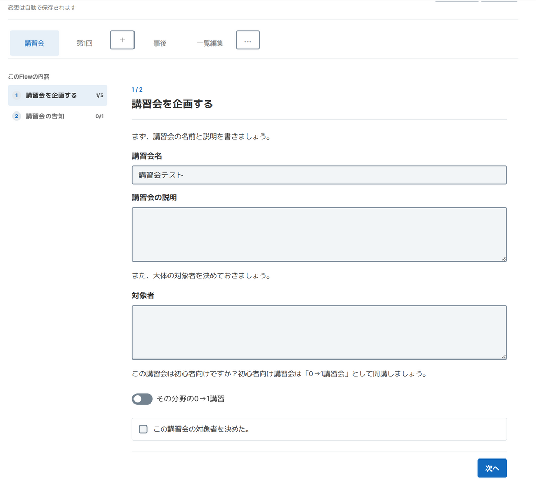Image resolution: width=536 pixels, height=493 pixels.
Task: Click resize handle of 講習会の説明 textarea
Action: click(x=504, y=259)
